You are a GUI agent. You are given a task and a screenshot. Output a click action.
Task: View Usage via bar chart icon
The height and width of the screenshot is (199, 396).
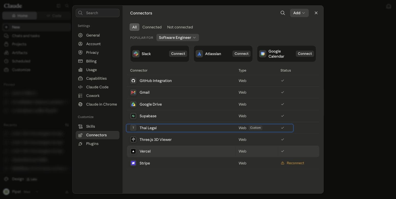pyautogui.click(x=80, y=70)
